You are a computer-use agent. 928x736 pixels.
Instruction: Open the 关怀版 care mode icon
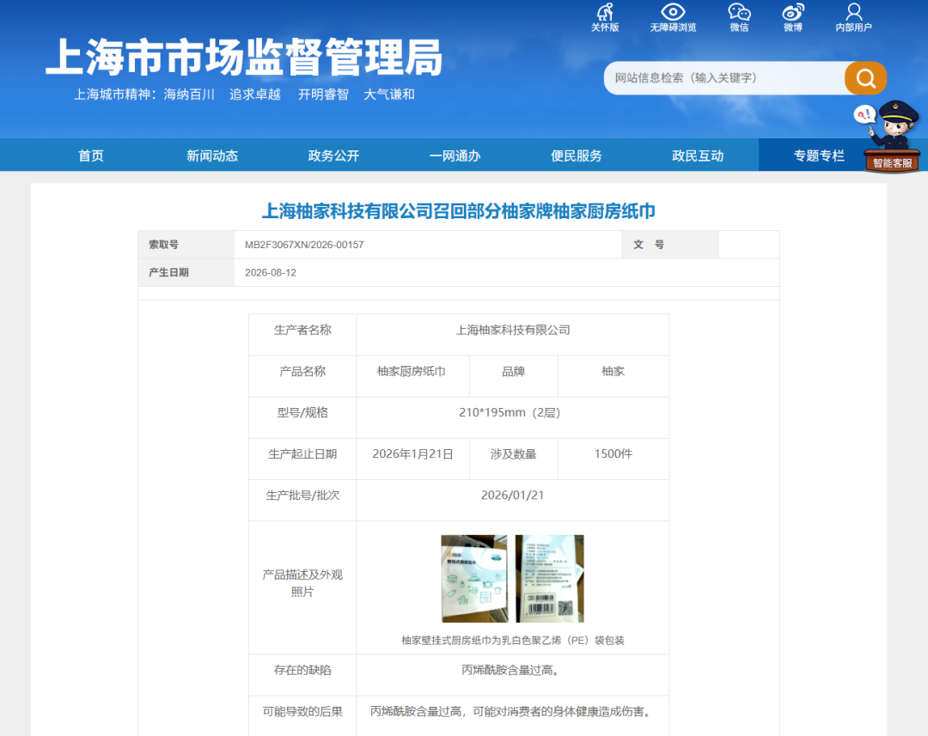(x=605, y=17)
